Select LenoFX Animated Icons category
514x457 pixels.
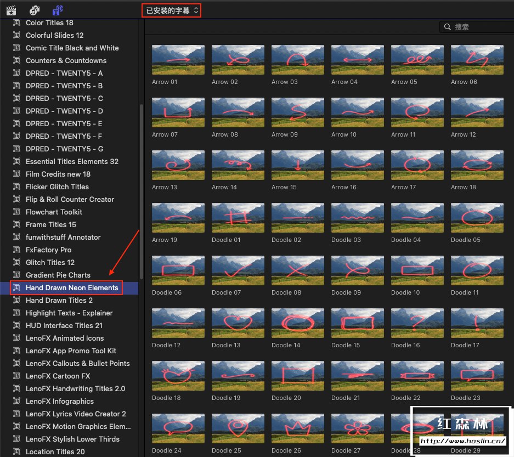pyautogui.click(x=65, y=338)
